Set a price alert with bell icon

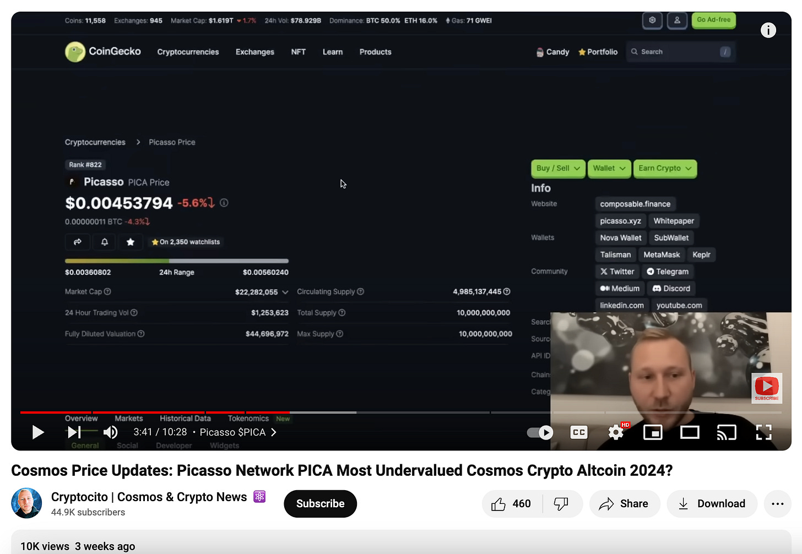coord(105,242)
